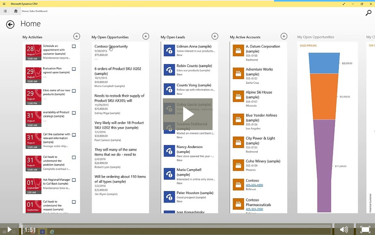Viewport: 375px width, 235px height.
Task: Open Contoso Pharmaceuticals phone 425-555-2500
Action: tap(254, 209)
